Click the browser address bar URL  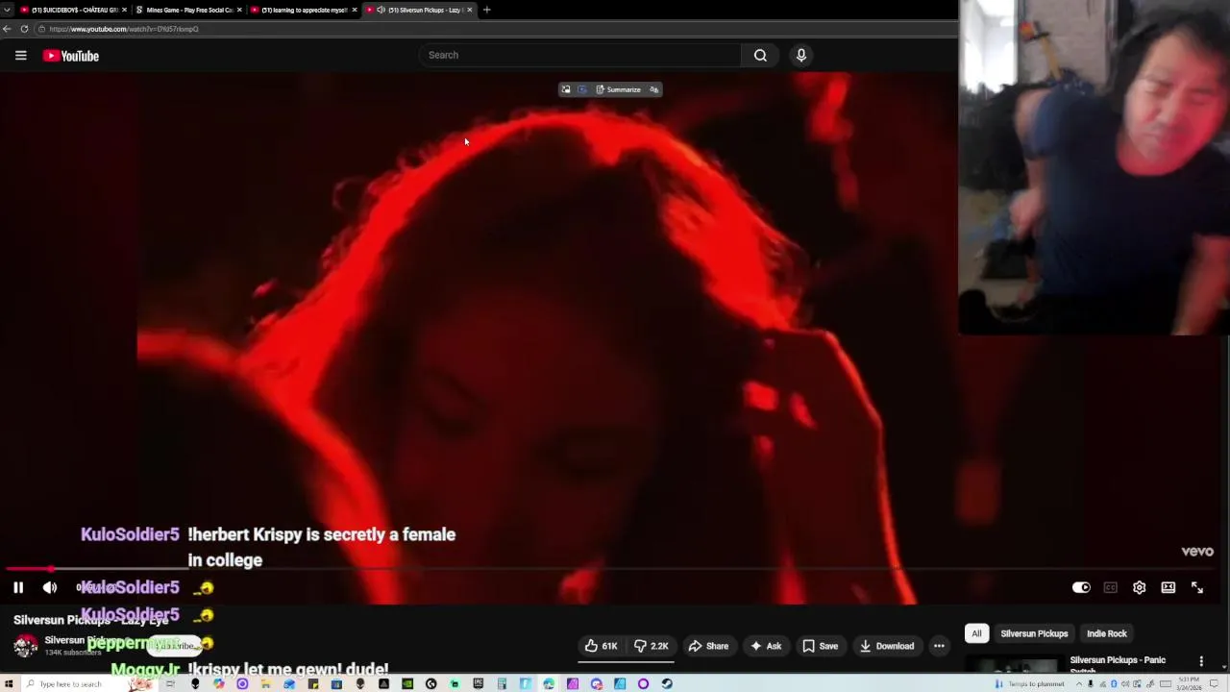(x=124, y=29)
